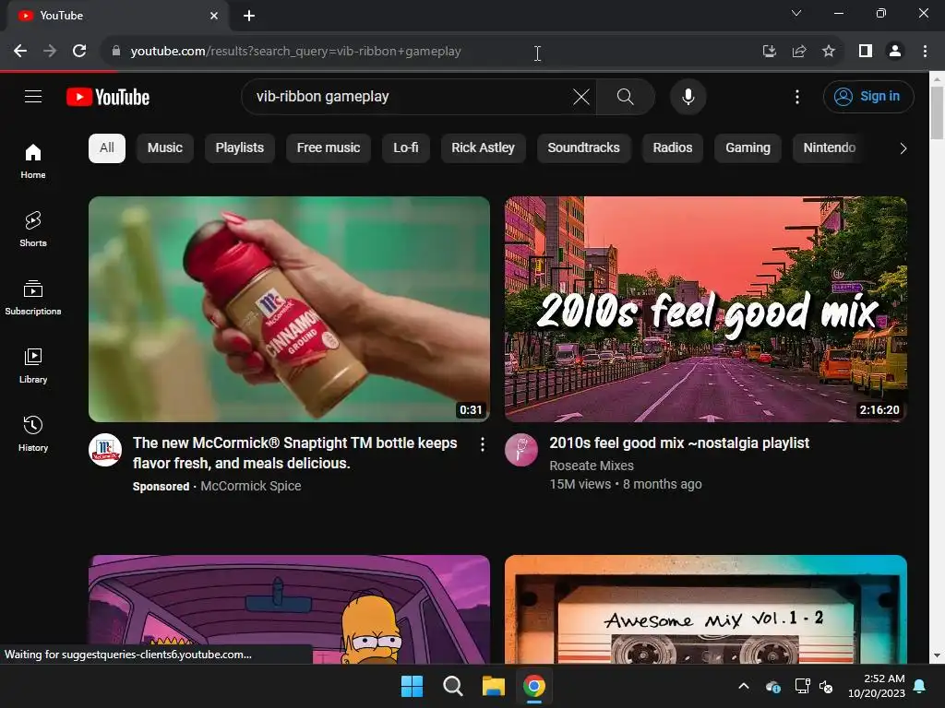This screenshot has height=708, width=945.
Task: Click the Sign in button
Action: 868,96
